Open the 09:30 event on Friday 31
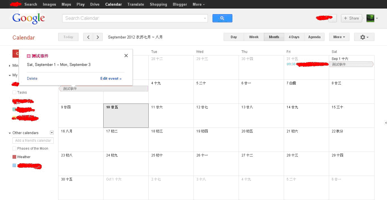 click(x=308, y=64)
